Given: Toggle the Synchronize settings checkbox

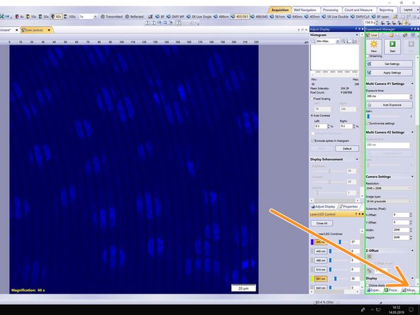Looking at the screenshot, I should [x=367, y=123].
